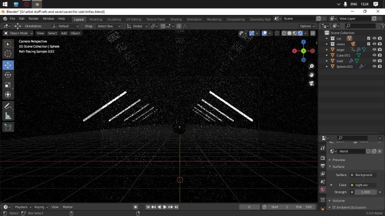Activate the Transform tool
Viewport: 385px width, 216px height.
(8, 94)
